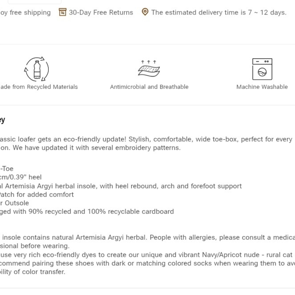Click the estimated delivery time text

219,12
